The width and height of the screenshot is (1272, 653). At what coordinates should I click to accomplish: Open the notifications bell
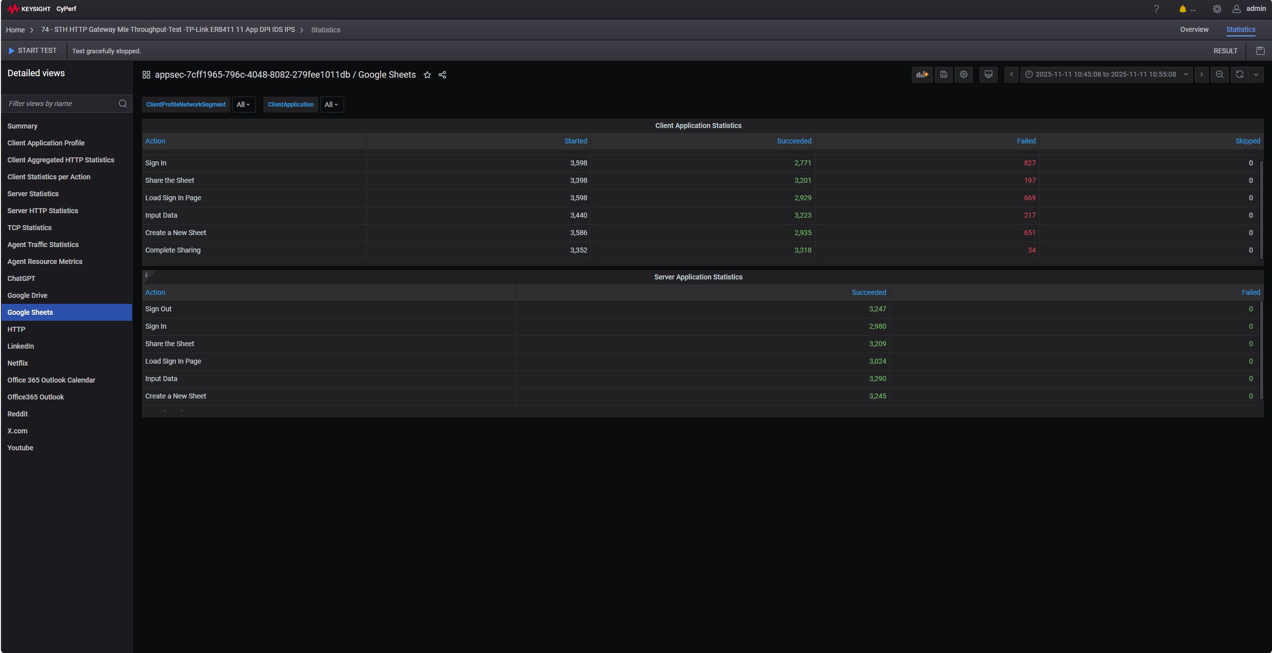(x=1182, y=9)
